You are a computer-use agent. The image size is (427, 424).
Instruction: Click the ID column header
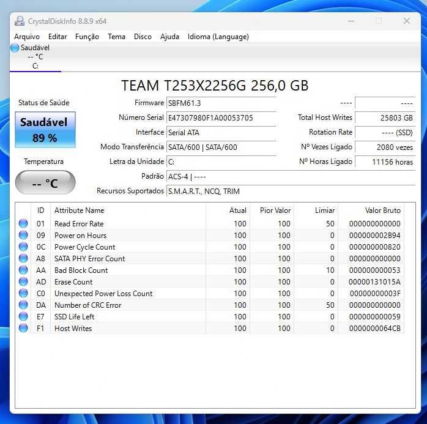click(41, 210)
